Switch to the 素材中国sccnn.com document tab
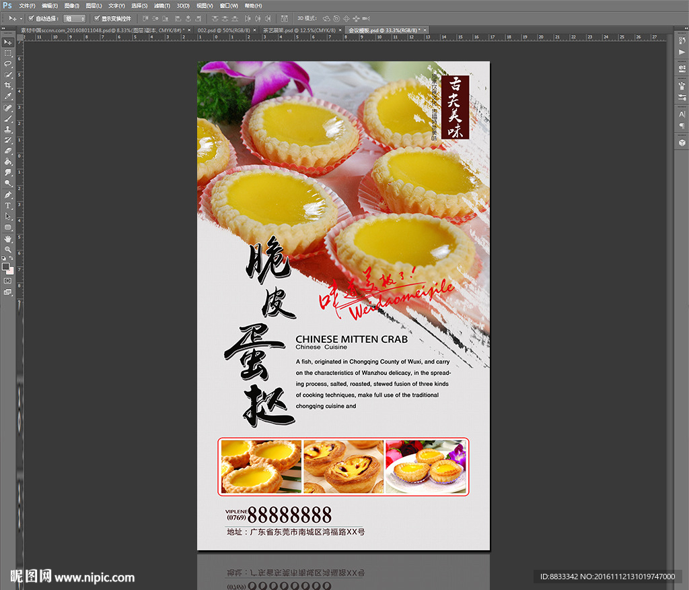The height and width of the screenshot is (590, 689). [x=103, y=30]
